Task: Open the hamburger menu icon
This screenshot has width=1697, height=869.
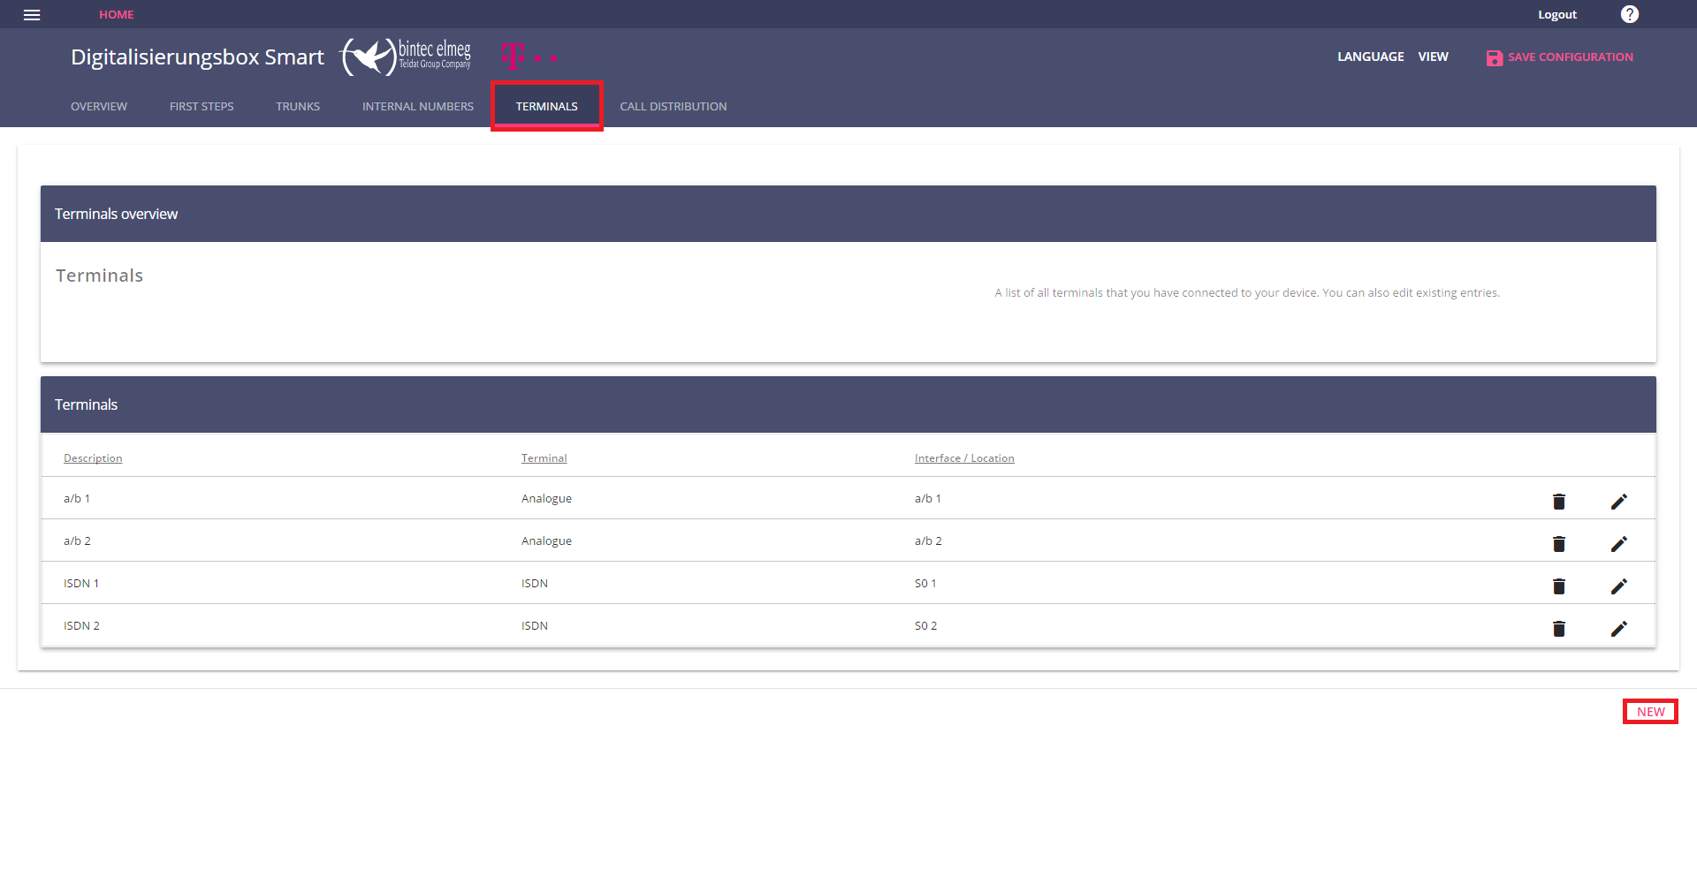Action: 32,15
